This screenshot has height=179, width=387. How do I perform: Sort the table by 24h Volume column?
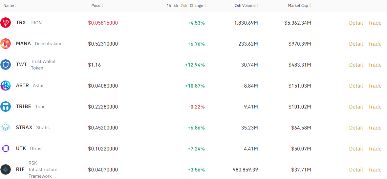[x=247, y=6]
